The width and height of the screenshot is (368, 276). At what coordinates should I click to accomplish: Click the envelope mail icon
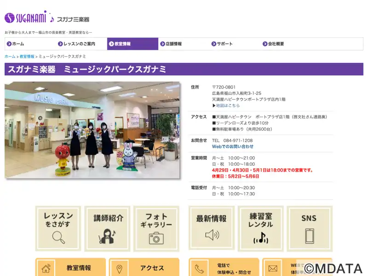click(273, 268)
